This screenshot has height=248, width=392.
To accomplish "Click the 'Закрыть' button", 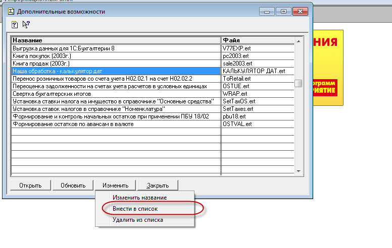I will [158, 185].
